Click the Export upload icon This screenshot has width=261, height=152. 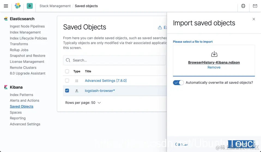(x=160, y=27)
